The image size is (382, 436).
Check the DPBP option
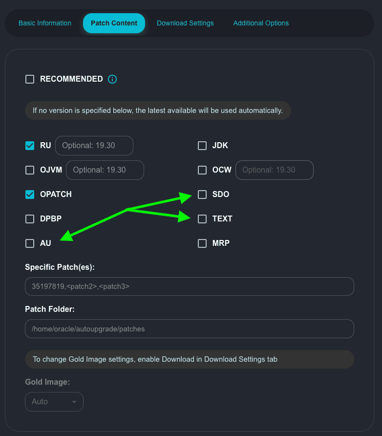pyautogui.click(x=30, y=219)
